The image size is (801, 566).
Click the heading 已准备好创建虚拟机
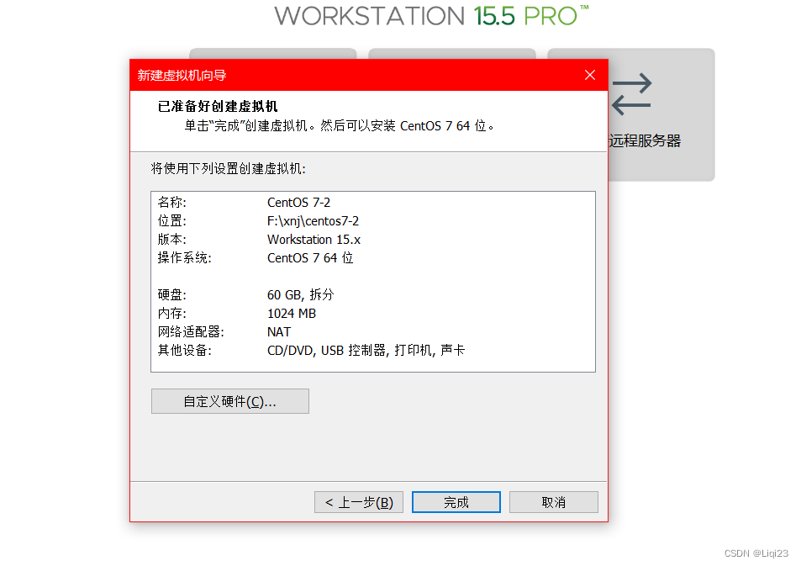click(218, 106)
